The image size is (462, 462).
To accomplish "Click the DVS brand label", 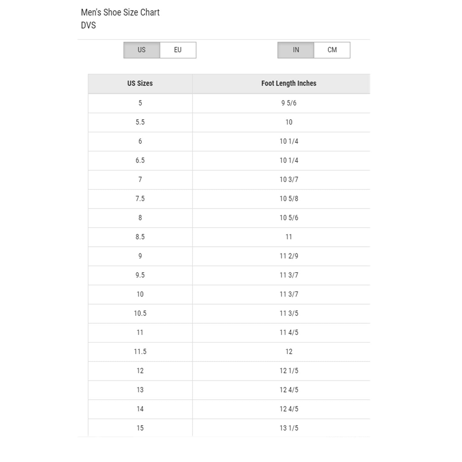I will tap(88, 25).
